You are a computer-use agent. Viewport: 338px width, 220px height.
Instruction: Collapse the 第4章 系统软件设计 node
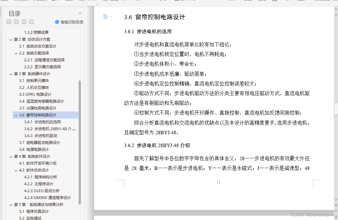coord(11,156)
